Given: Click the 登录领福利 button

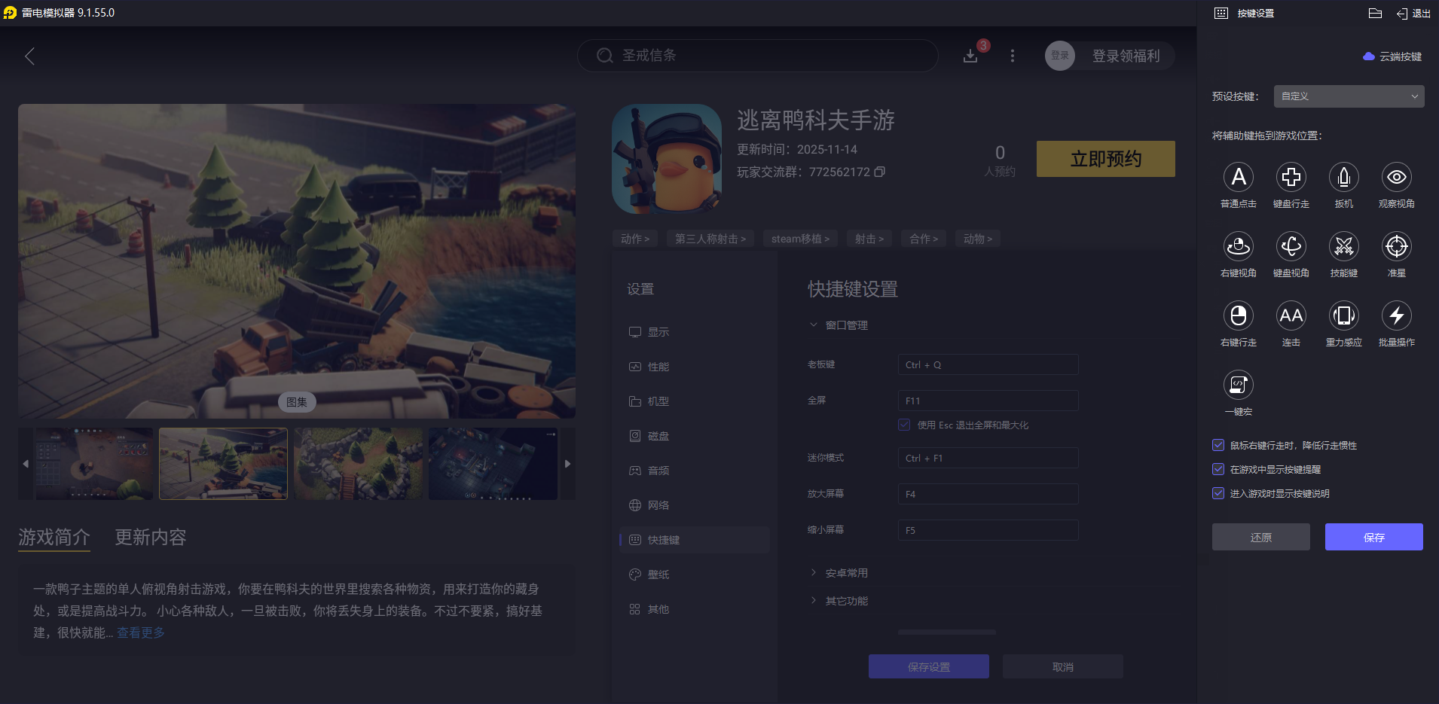Looking at the screenshot, I should [x=1126, y=56].
